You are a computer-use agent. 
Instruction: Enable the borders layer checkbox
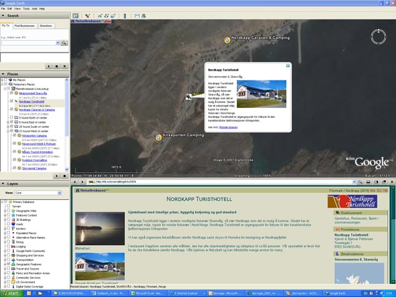[8, 228]
